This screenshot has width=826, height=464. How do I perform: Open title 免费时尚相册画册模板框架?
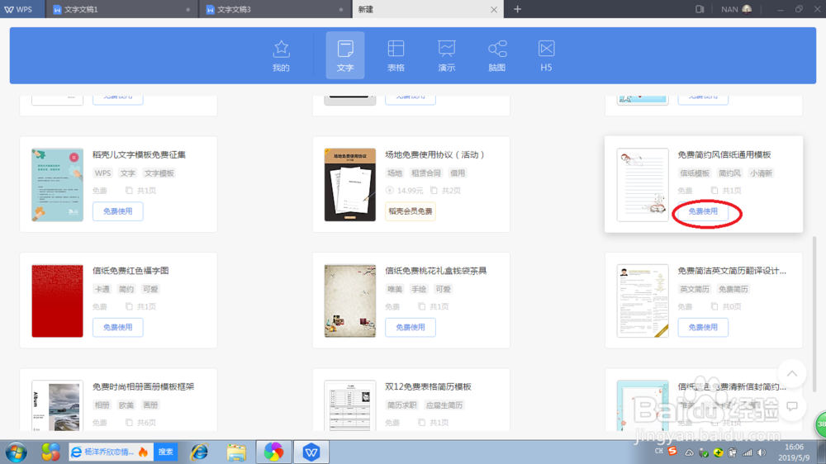[x=143, y=386]
